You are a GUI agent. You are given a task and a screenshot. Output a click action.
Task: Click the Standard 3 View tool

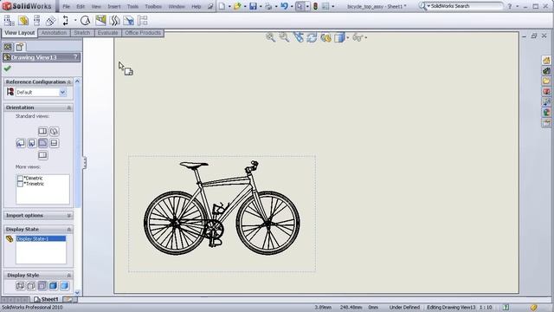(10, 21)
